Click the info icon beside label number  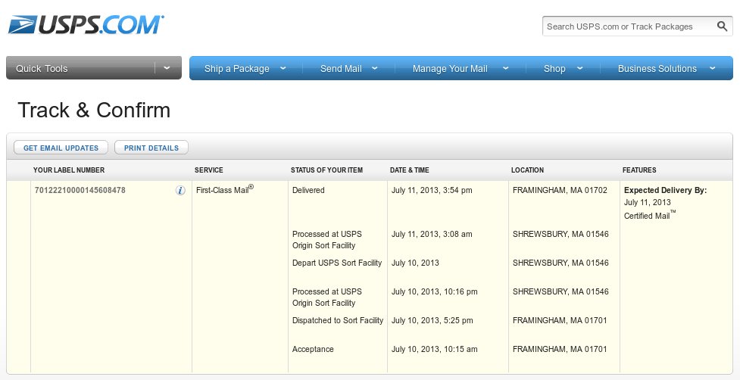pos(180,191)
